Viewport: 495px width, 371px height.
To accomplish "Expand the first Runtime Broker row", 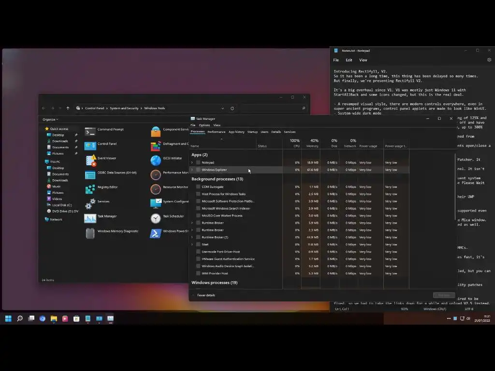I will coord(192,223).
